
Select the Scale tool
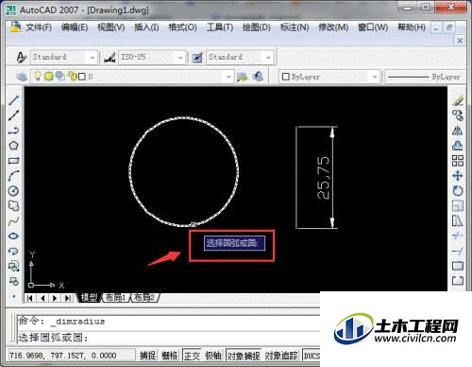click(x=458, y=206)
